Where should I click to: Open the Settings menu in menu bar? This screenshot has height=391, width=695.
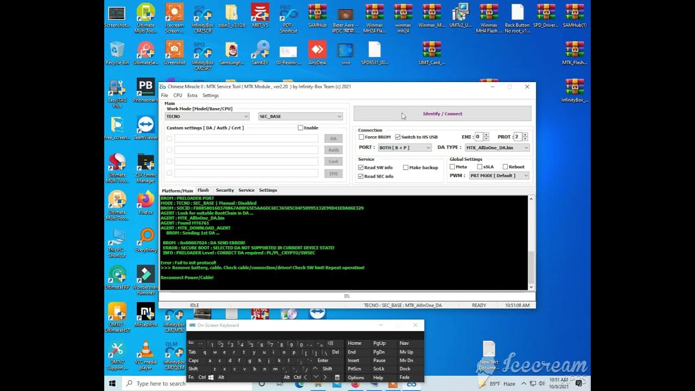211,96
